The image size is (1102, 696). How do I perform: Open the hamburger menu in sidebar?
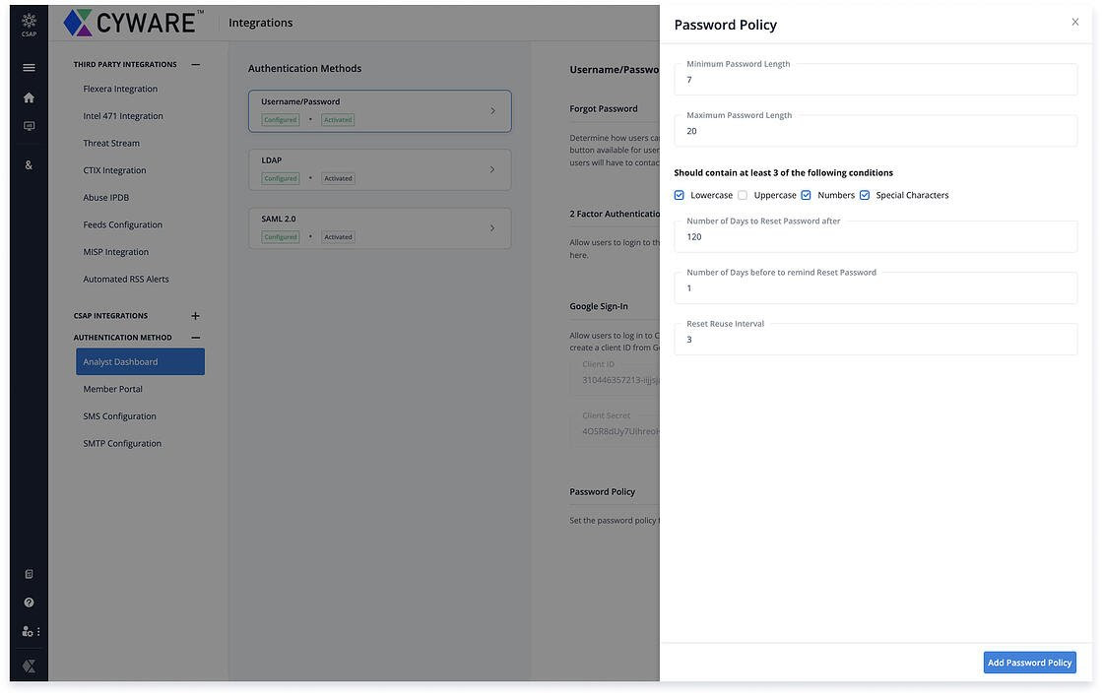click(29, 68)
